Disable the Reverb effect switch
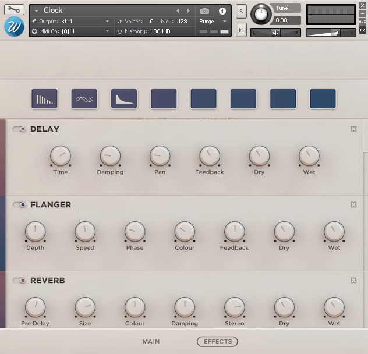368x354 pixels. [x=20, y=281]
